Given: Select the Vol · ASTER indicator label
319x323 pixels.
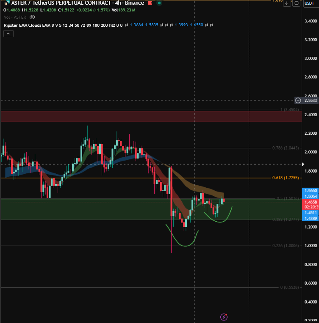Looking at the screenshot, I should [15, 17].
